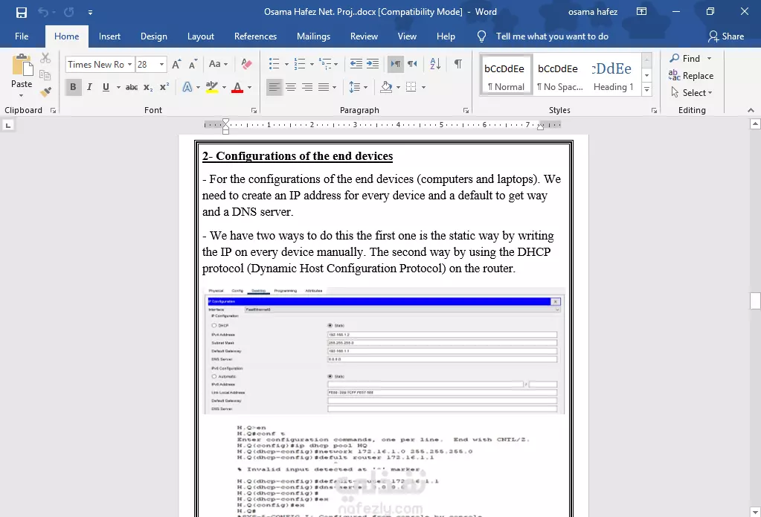761x517 pixels.
Task: Switch to the Design tab
Action: [154, 36]
